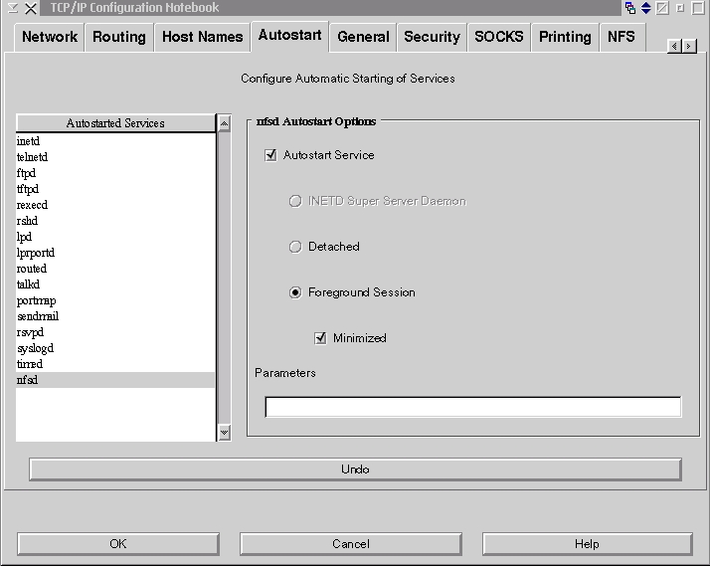Viewport: 710px width, 566px height.
Task: Click the window list icon in title bar
Action: [630, 8]
